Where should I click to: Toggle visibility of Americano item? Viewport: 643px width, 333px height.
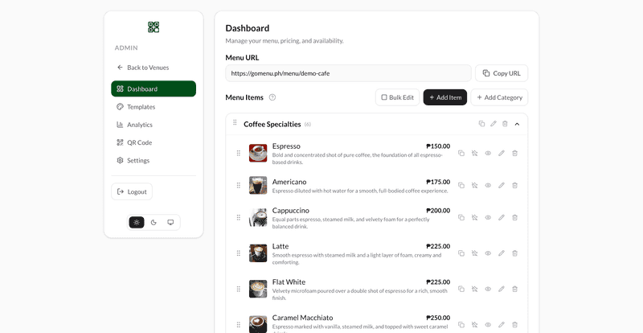(x=488, y=185)
